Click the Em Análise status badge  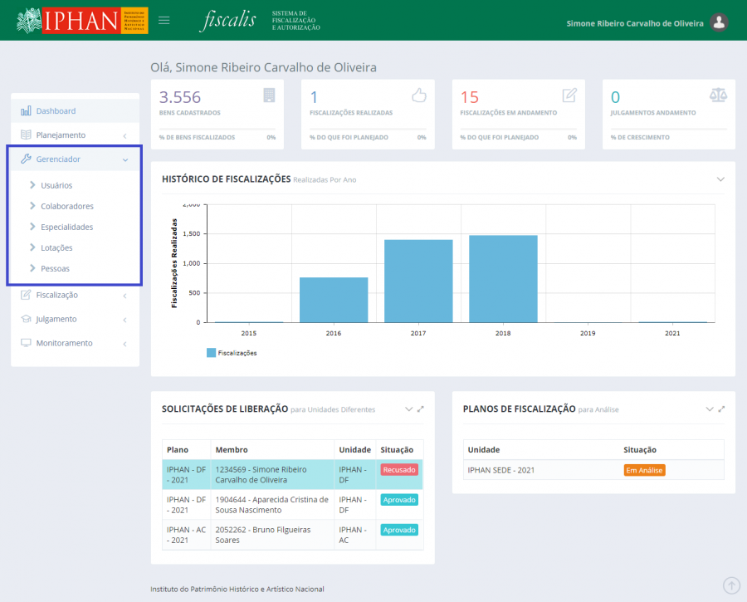pyautogui.click(x=644, y=470)
